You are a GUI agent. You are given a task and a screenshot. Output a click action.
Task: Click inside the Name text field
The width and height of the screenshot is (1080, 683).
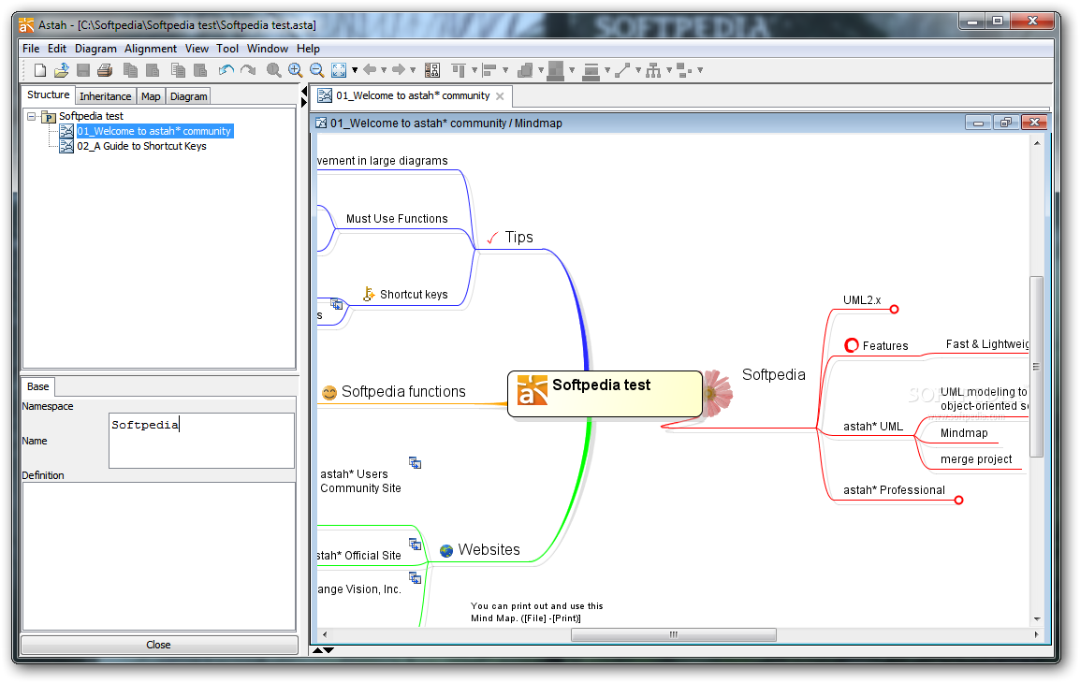point(202,441)
